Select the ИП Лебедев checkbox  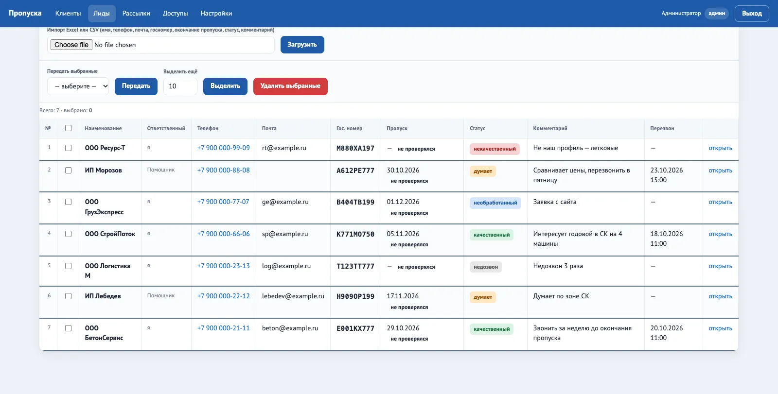pos(68,296)
